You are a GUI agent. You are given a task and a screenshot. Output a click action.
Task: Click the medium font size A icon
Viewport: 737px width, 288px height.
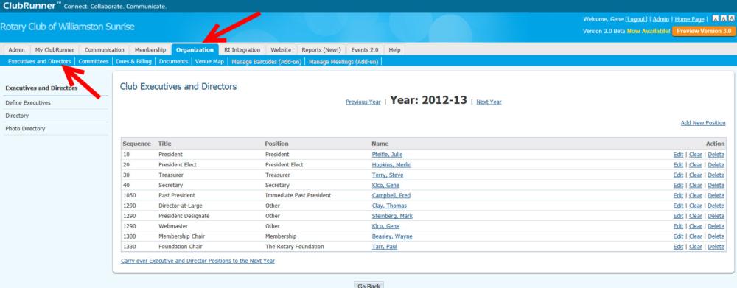coord(724,19)
